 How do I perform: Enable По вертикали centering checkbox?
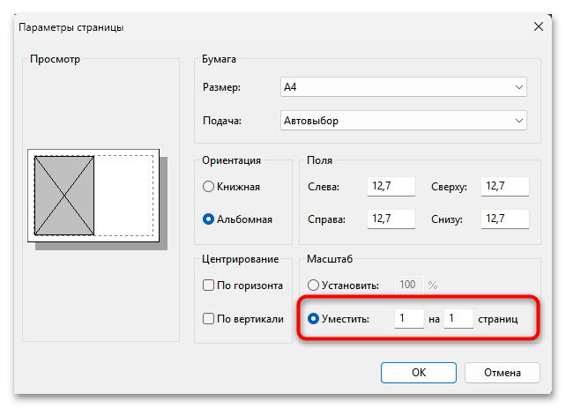click(209, 318)
